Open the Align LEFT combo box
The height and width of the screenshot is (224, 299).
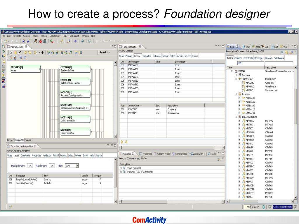tap(72, 166)
